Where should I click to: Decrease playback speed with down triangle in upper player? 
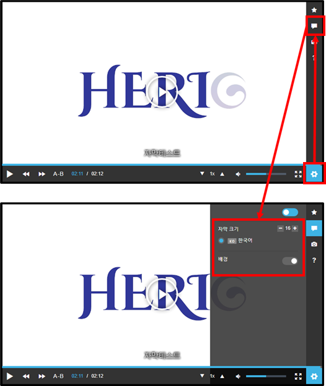202,174
